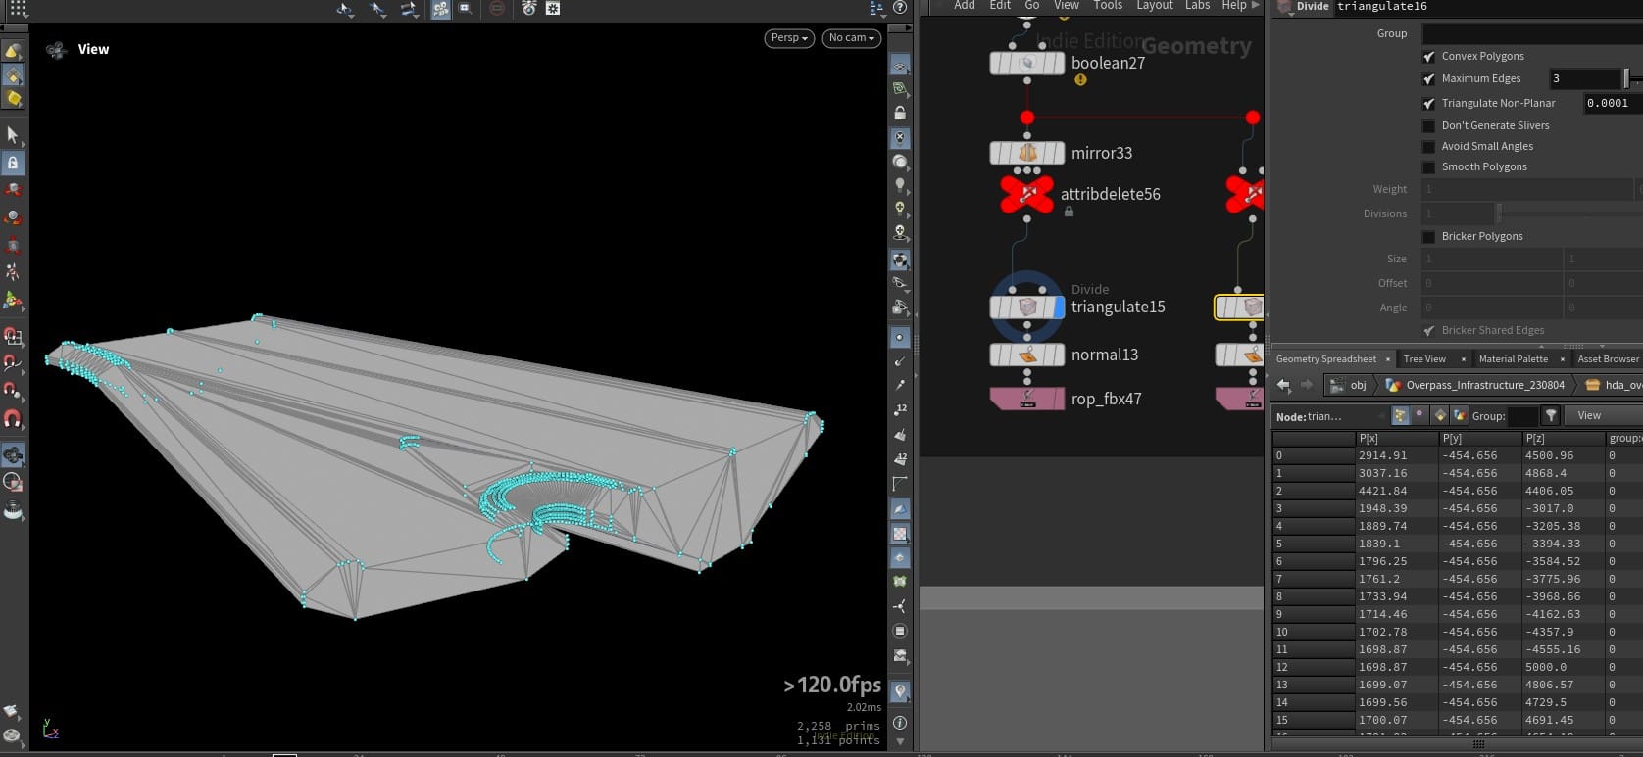Click the apps grid icon at top-left
1643x757 pixels.
[18, 9]
